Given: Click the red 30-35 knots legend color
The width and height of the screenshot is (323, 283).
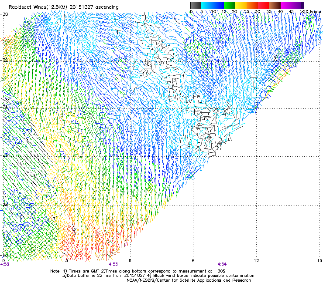Looking at the screenshot, I should click(x=264, y=5).
